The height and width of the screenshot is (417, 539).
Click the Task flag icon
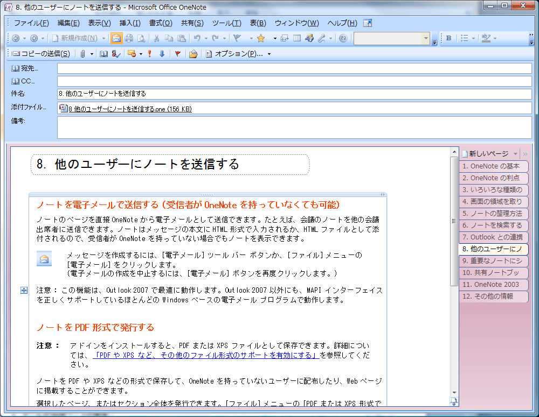[237, 38]
